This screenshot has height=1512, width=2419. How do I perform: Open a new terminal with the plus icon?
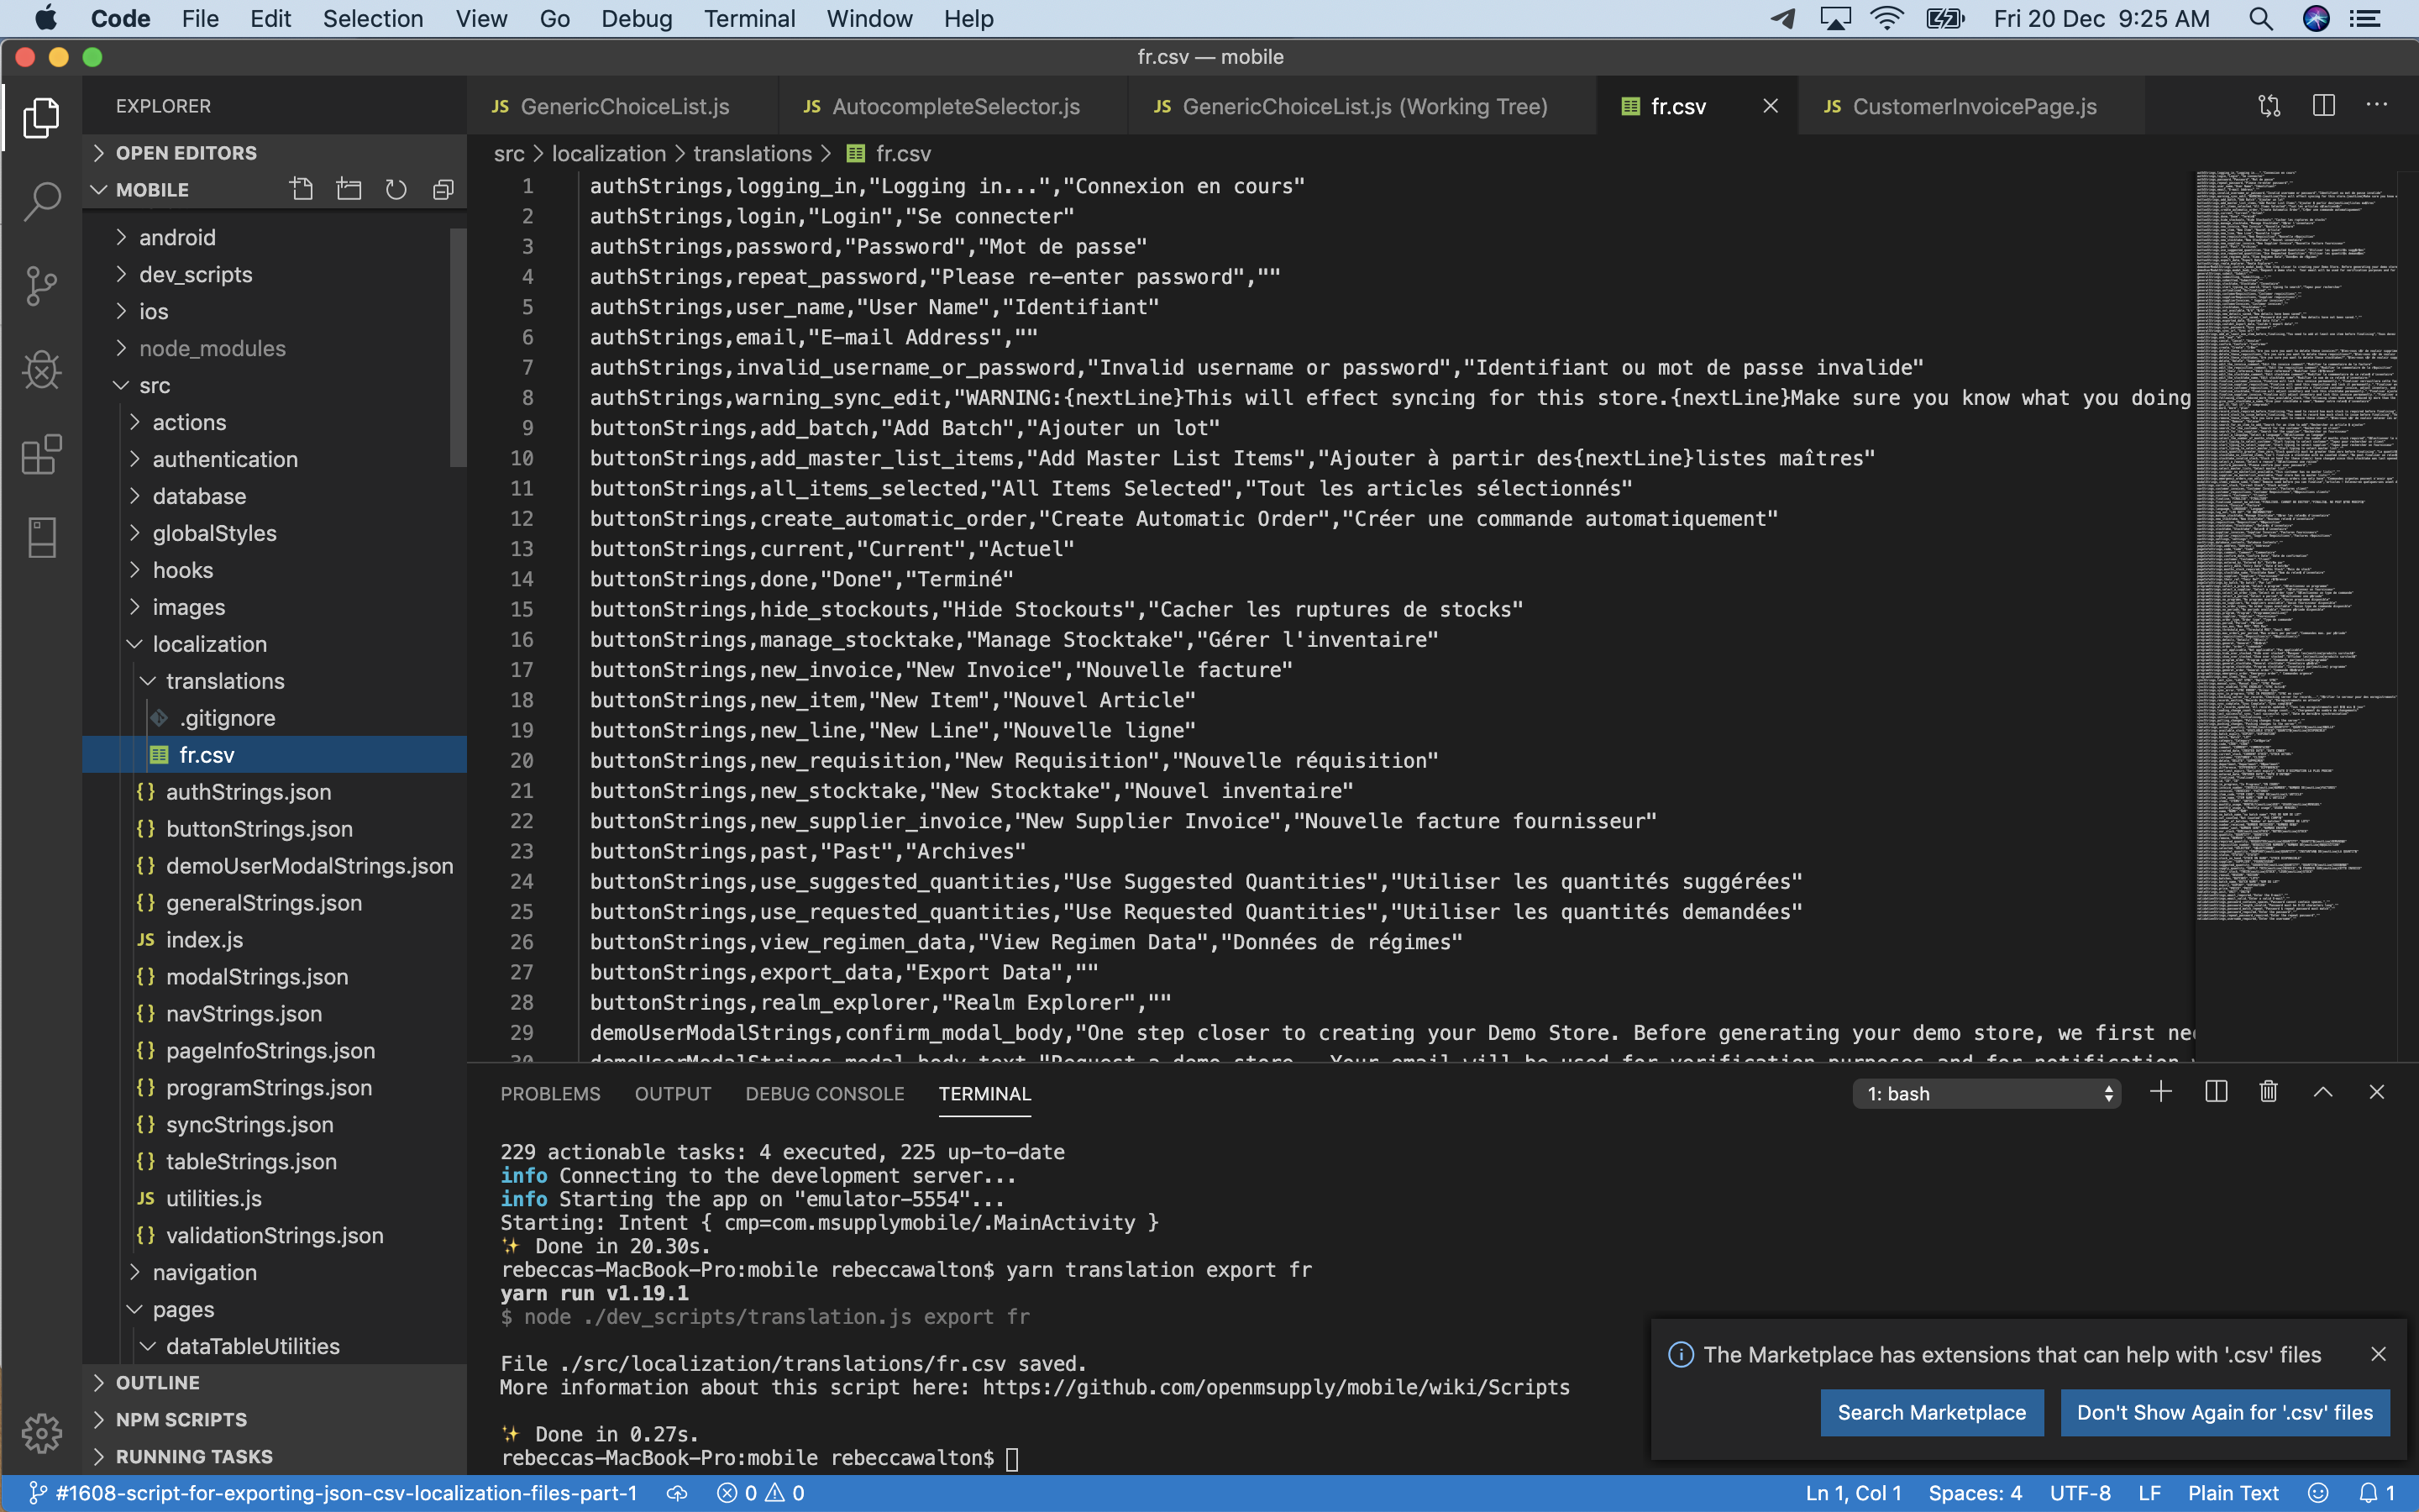2160,1092
